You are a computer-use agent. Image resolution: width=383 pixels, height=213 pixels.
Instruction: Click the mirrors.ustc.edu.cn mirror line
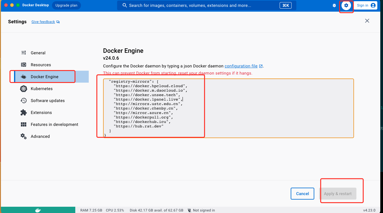pos(148,104)
